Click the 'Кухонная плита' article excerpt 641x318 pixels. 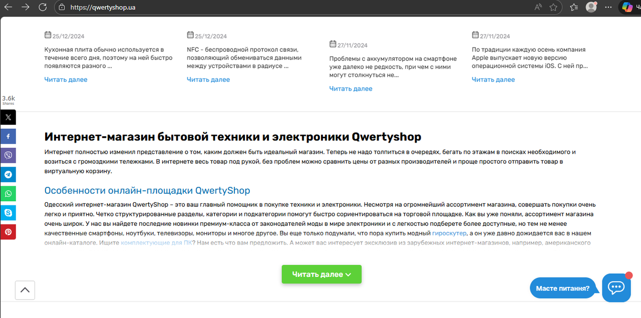click(108, 58)
